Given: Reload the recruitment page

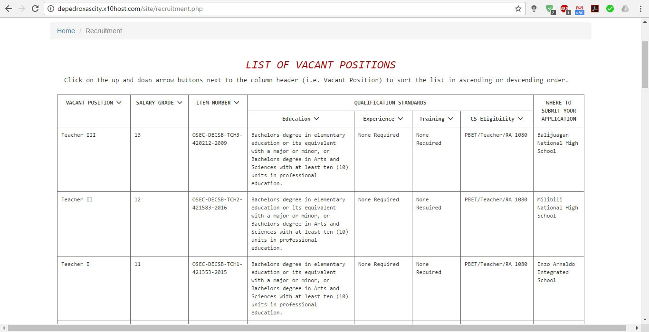Looking at the screenshot, I should point(35,9).
